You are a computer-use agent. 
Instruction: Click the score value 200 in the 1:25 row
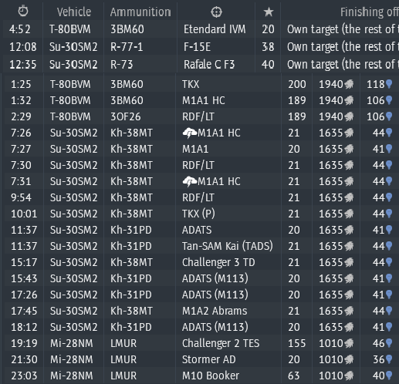297,84
